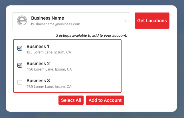Click the businessname@business.com email text
The width and height of the screenshot is (184, 118).
point(56,24)
